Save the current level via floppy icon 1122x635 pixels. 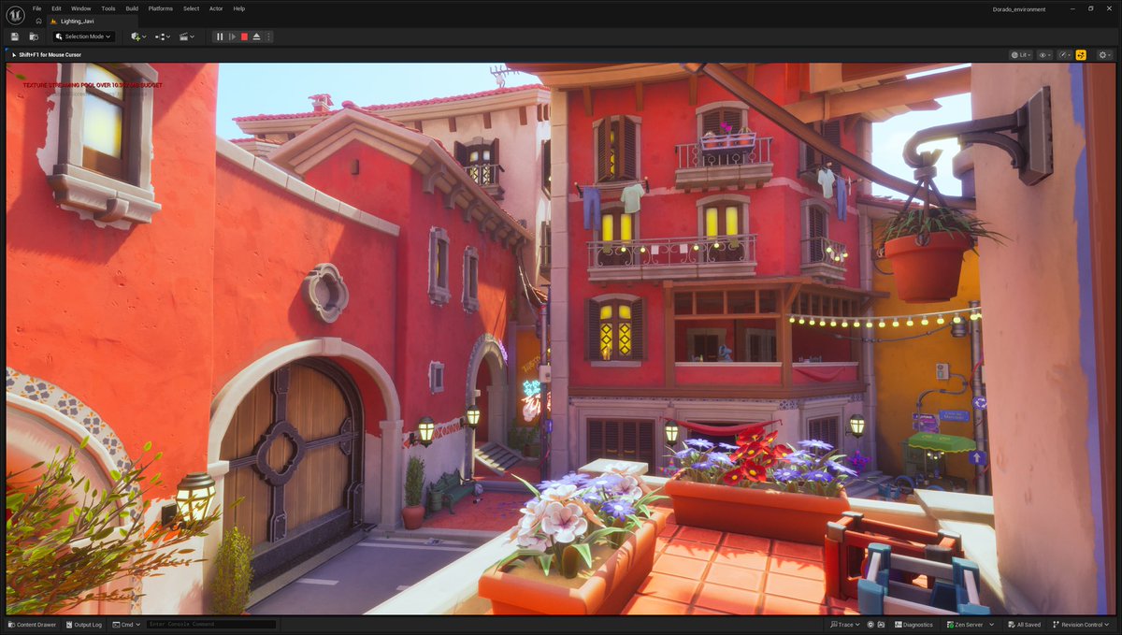coord(15,36)
